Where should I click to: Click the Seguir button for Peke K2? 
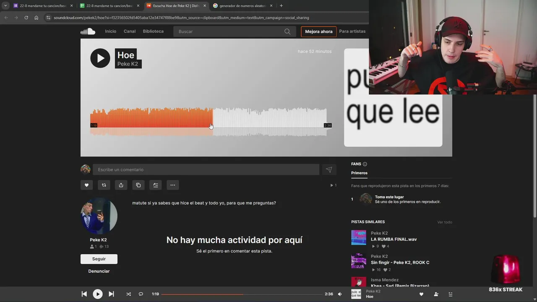click(99, 259)
